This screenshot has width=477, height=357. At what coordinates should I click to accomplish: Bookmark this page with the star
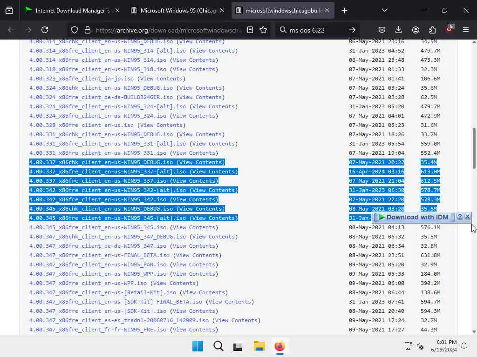tap(263, 30)
